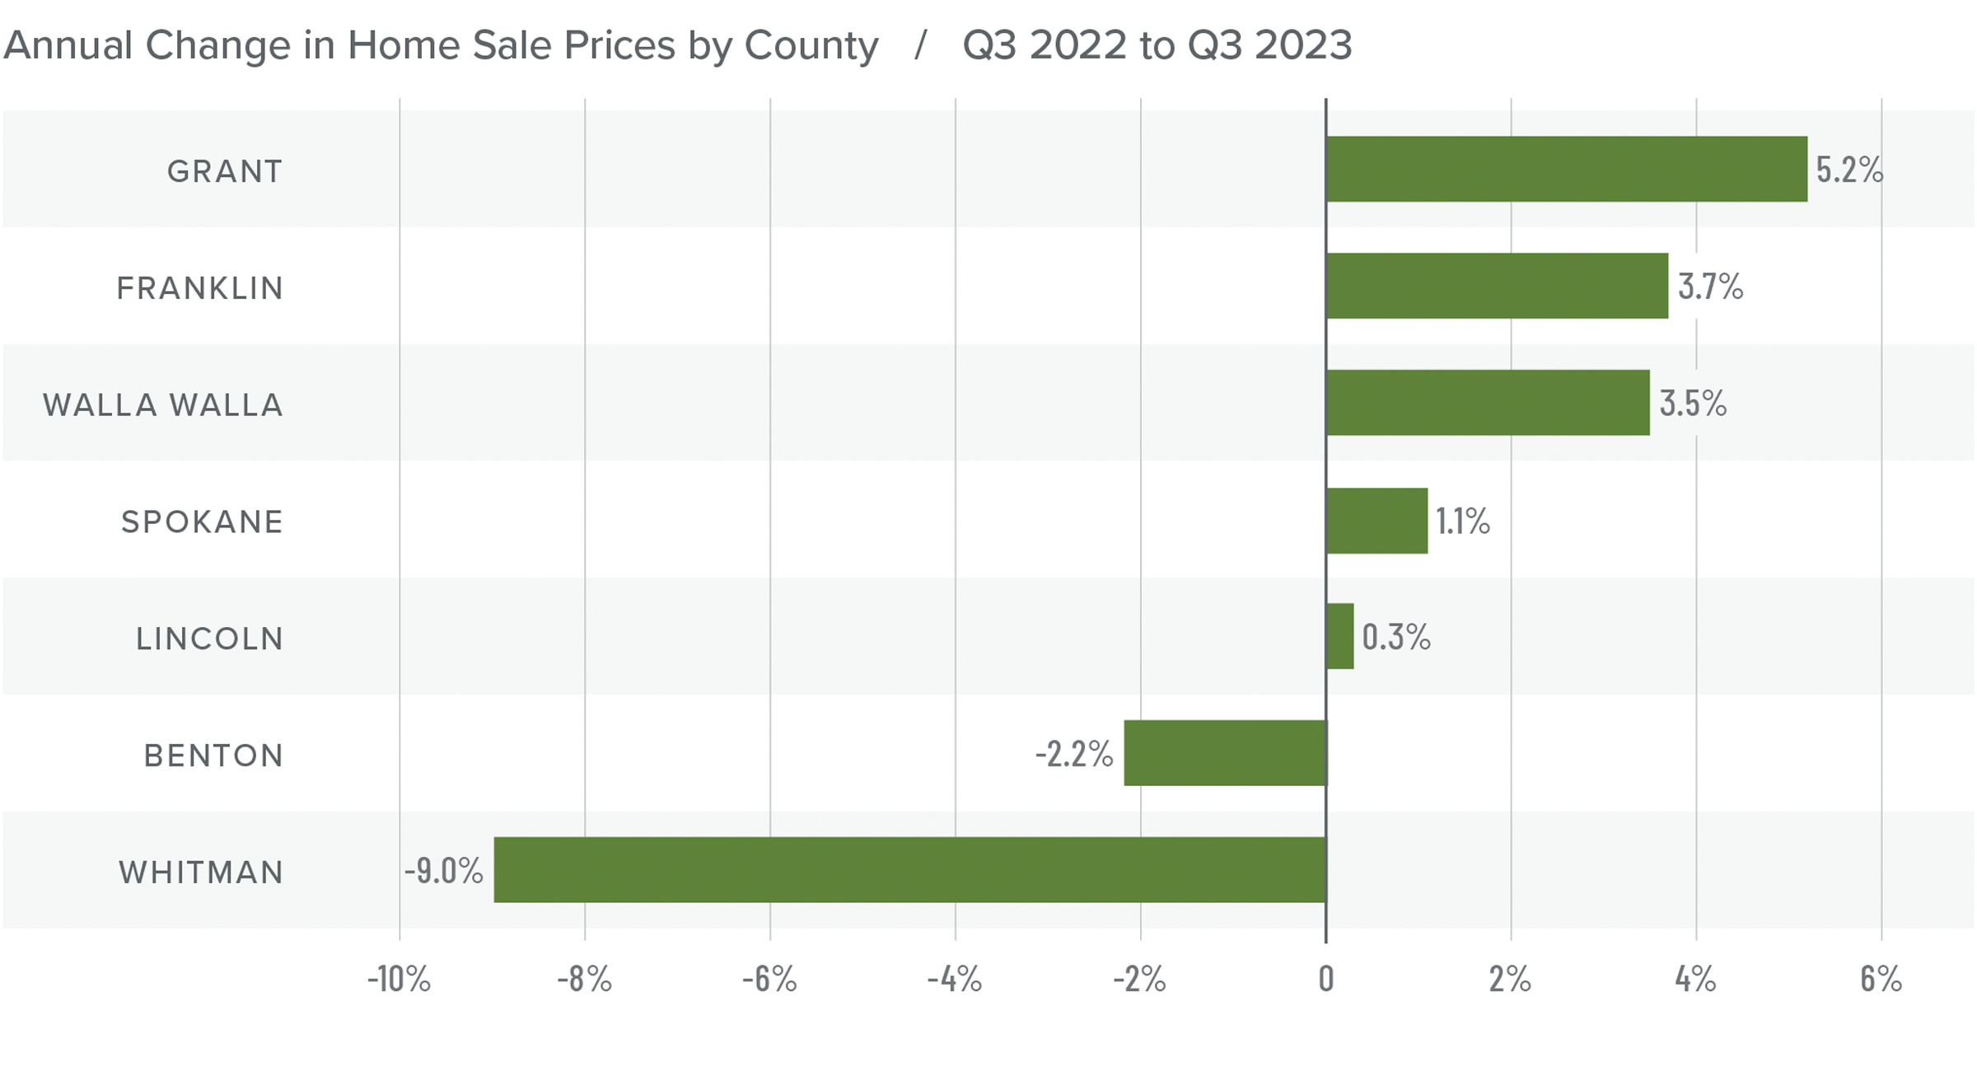The image size is (1977, 1076).
Task: Select the -2.2% value label
Action: (x=1074, y=754)
